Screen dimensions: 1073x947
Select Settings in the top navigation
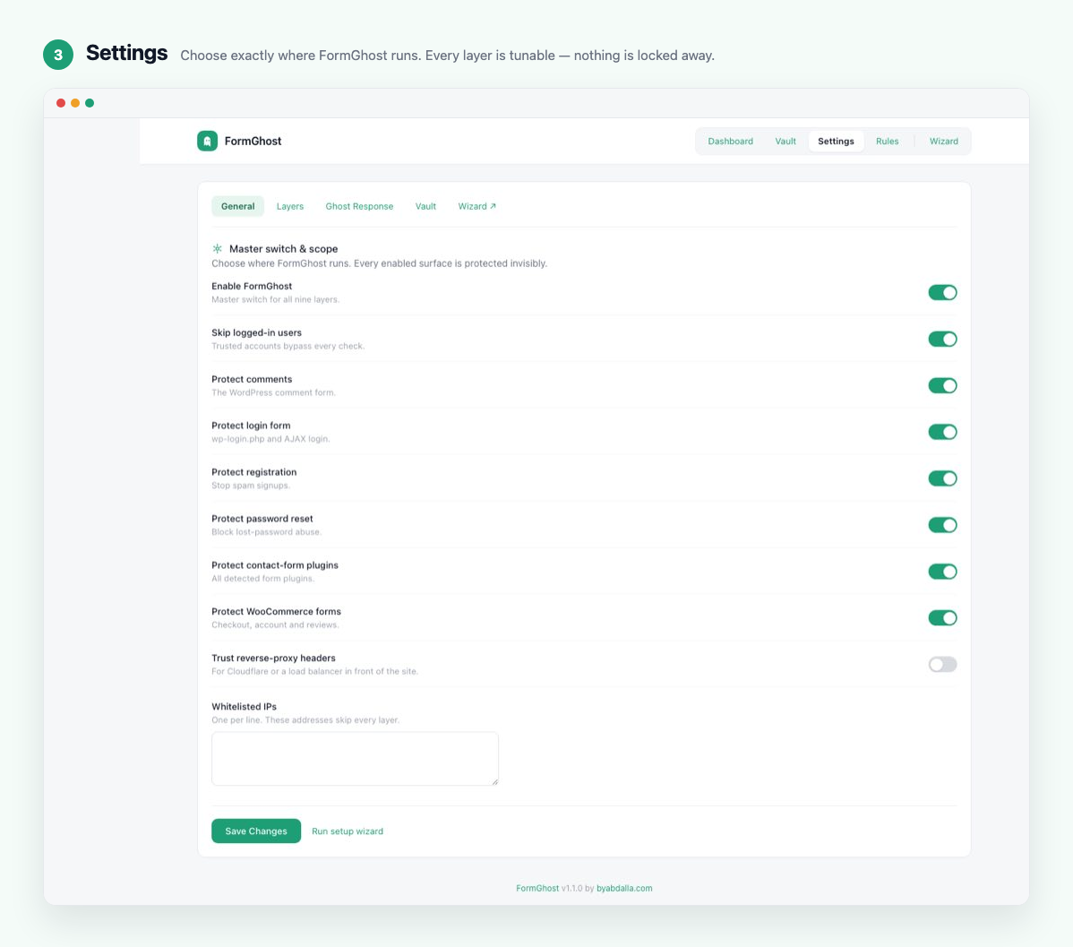click(836, 141)
